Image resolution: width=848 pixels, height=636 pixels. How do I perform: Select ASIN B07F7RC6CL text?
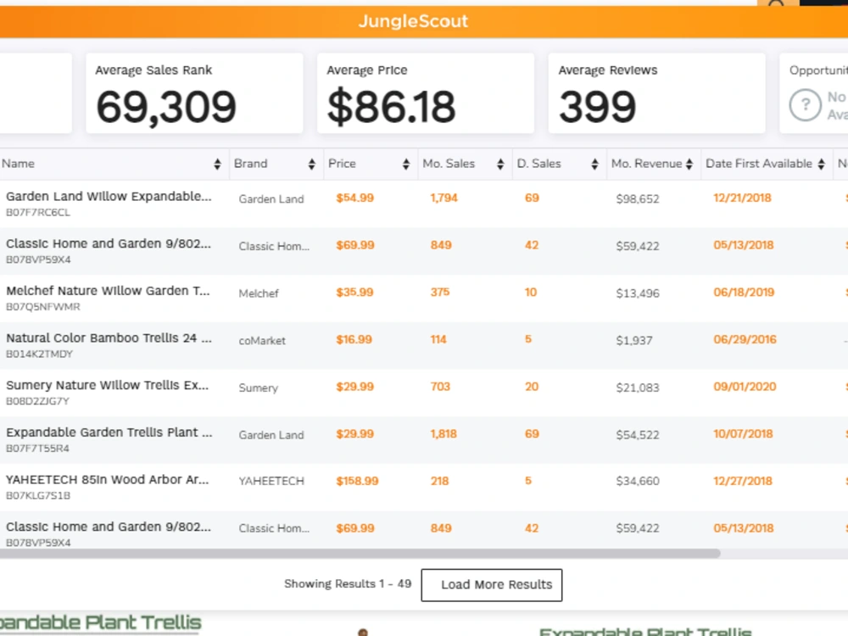click(x=38, y=213)
